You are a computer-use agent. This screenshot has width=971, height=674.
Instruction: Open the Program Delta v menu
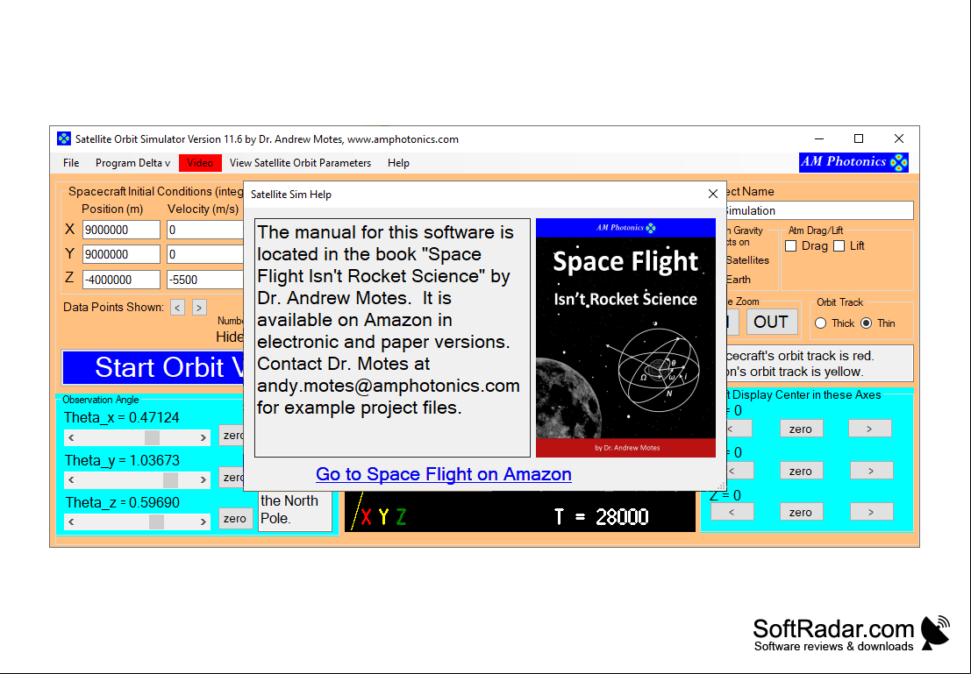132,163
